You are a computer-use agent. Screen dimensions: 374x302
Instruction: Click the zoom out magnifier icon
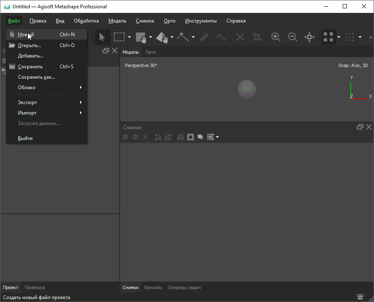292,37
